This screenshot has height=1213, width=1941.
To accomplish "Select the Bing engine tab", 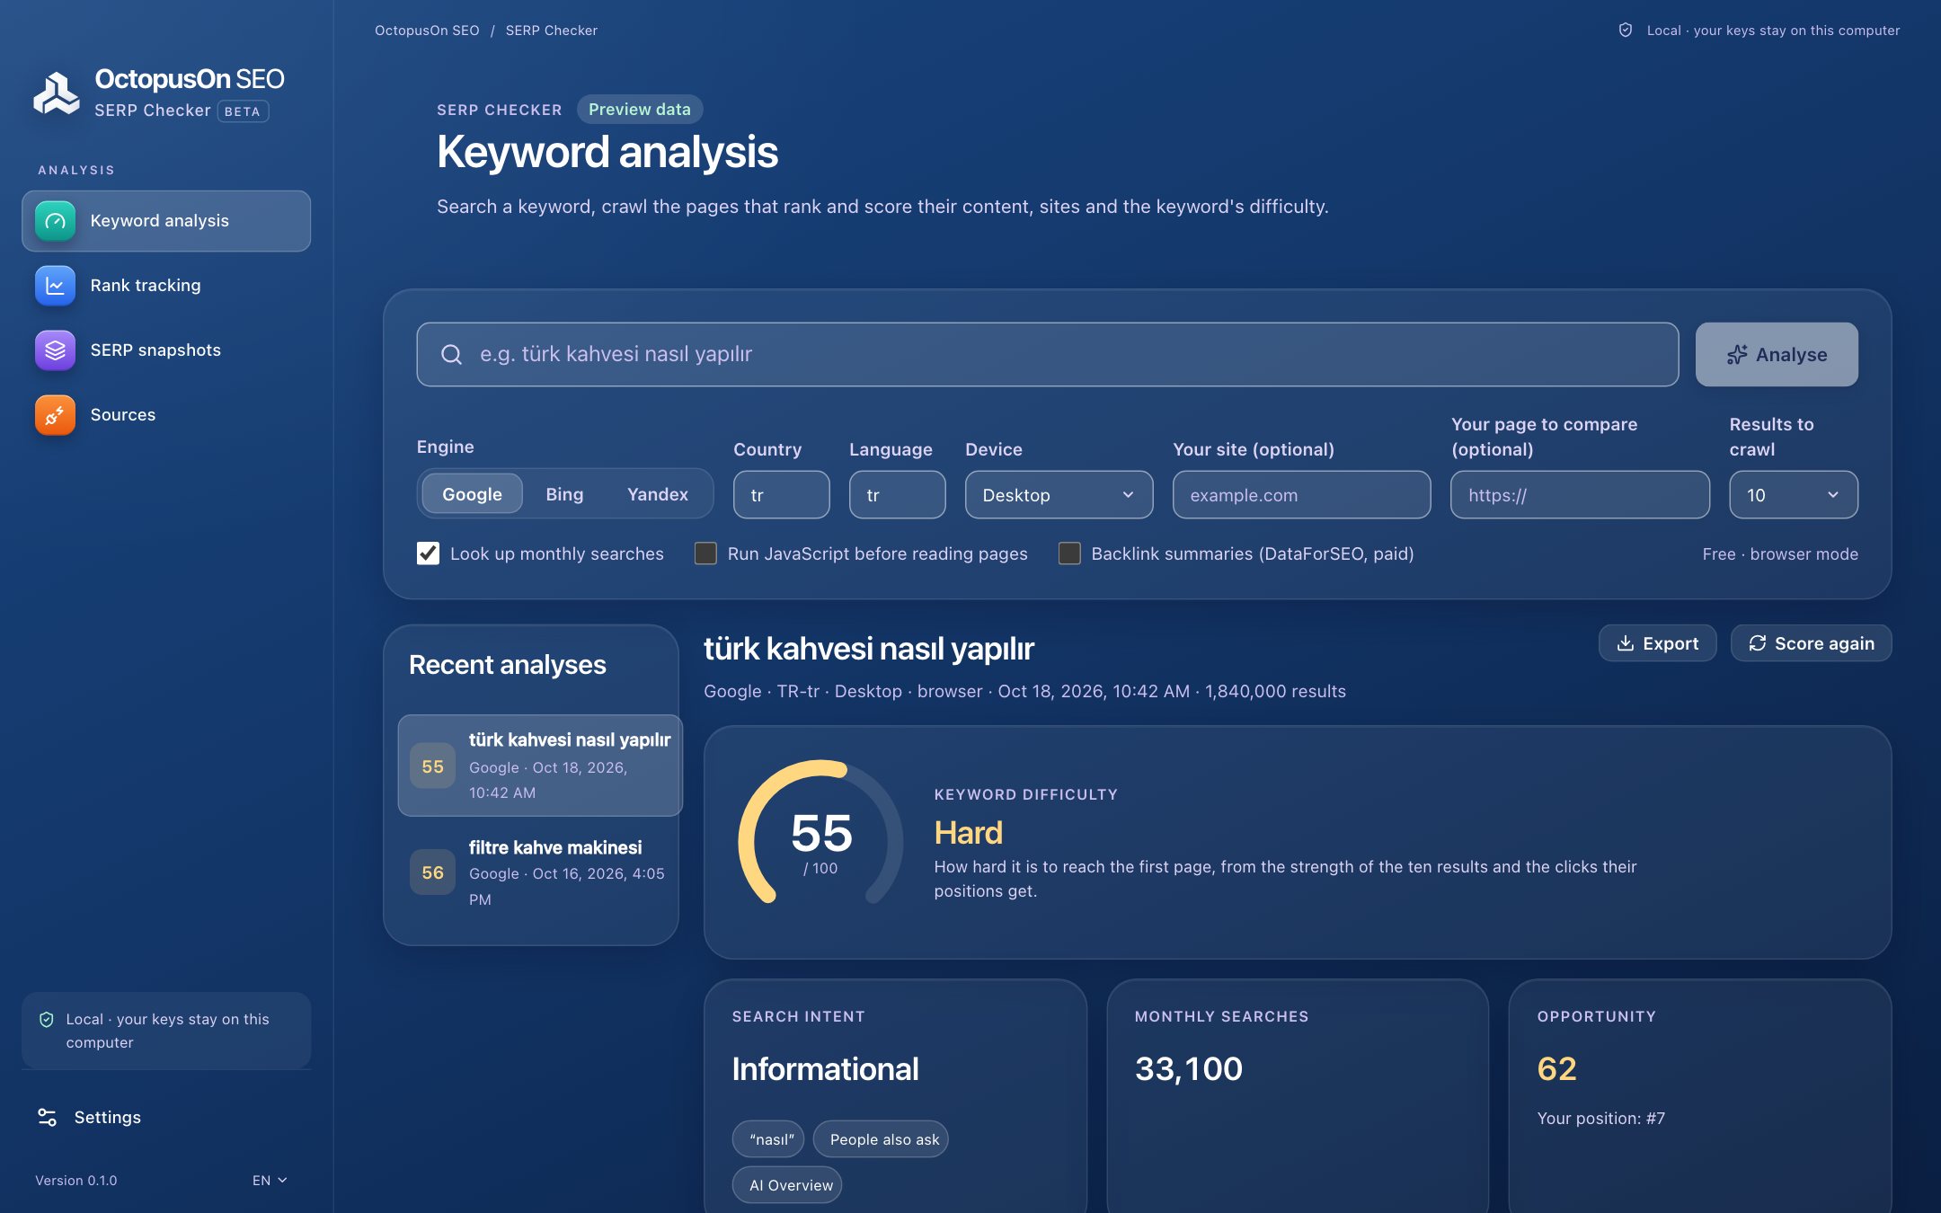I will (564, 494).
